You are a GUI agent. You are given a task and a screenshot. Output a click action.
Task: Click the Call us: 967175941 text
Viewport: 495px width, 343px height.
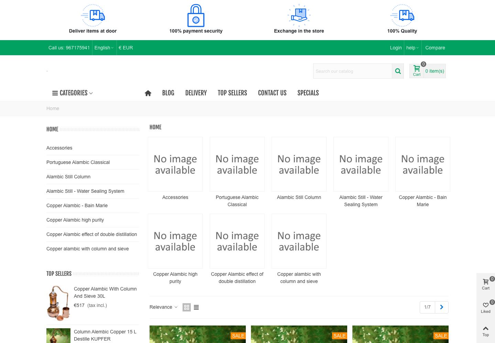click(69, 48)
